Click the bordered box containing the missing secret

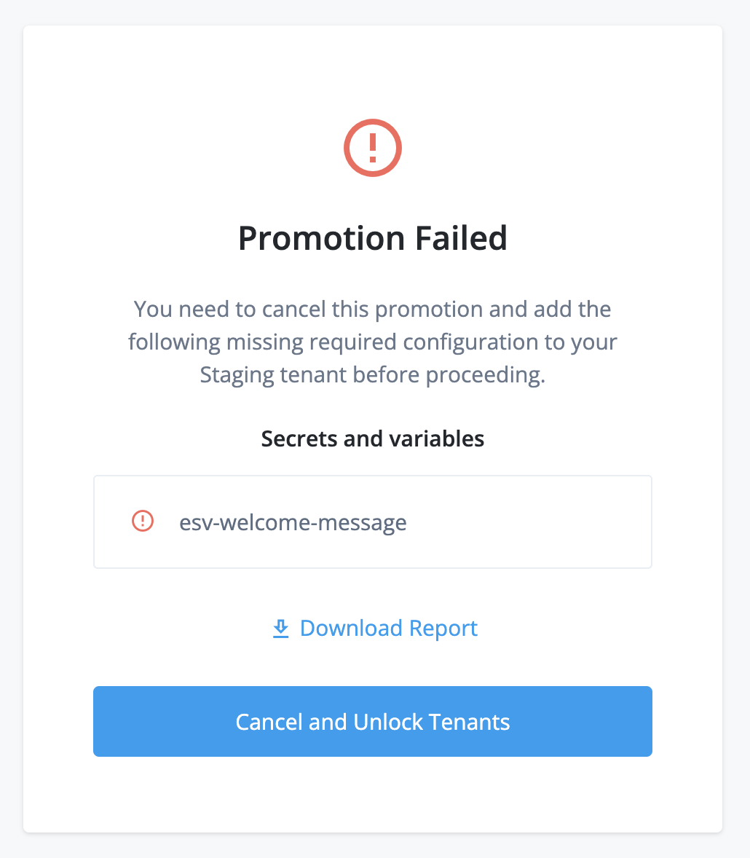point(372,522)
